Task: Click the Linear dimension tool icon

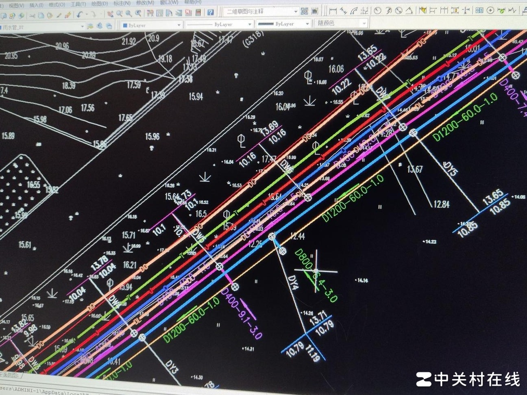Action: [x=333, y=11]
